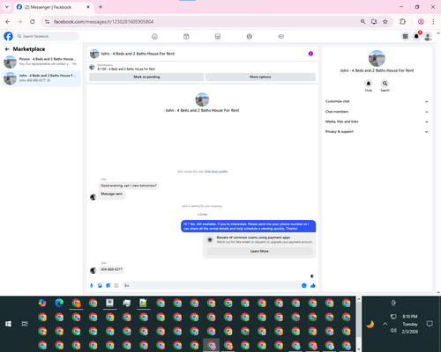Click John's large profile picture in right panel
Screen dimensions: 441x352
pos(377,58)
